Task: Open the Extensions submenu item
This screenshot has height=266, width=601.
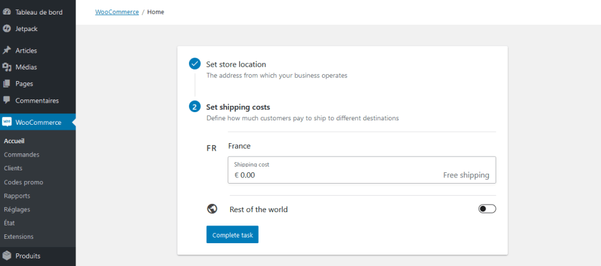Action: 19,236
